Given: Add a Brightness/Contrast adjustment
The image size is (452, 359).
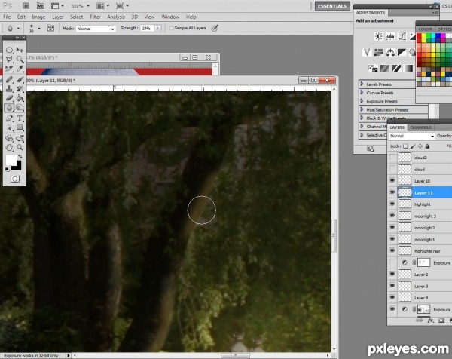Looking at the screenshot, I should pos(379,36).
